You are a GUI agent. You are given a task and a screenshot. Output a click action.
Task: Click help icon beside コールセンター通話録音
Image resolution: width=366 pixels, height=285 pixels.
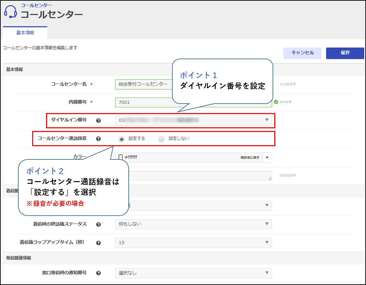click(99, 139)
